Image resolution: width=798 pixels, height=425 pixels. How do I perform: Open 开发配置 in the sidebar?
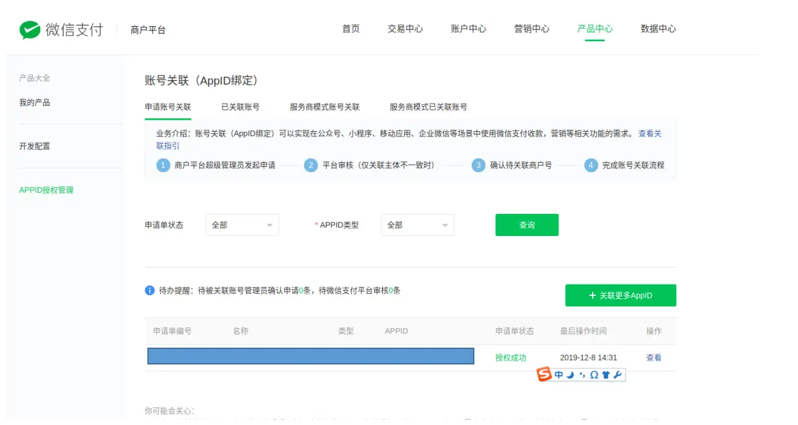click(x=34, y=147)
